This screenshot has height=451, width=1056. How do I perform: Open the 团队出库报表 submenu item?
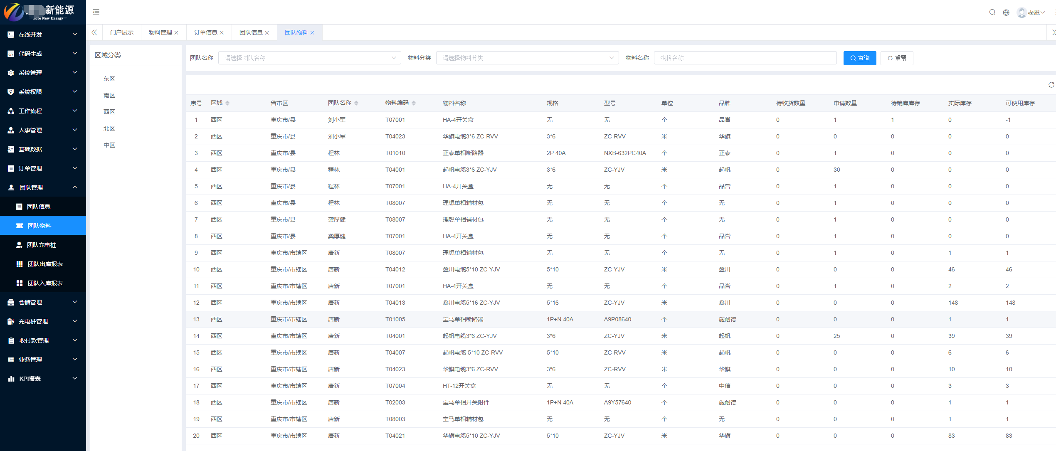pyautogui.click(x=43, y=264)
